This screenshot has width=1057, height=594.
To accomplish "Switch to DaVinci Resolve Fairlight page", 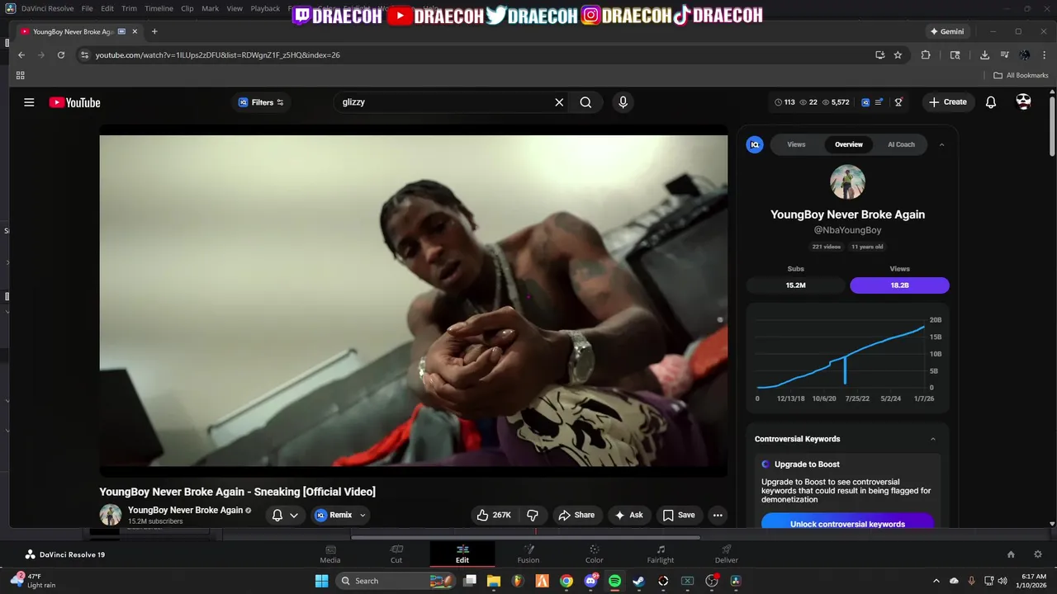I will click(x=661, y=554).
